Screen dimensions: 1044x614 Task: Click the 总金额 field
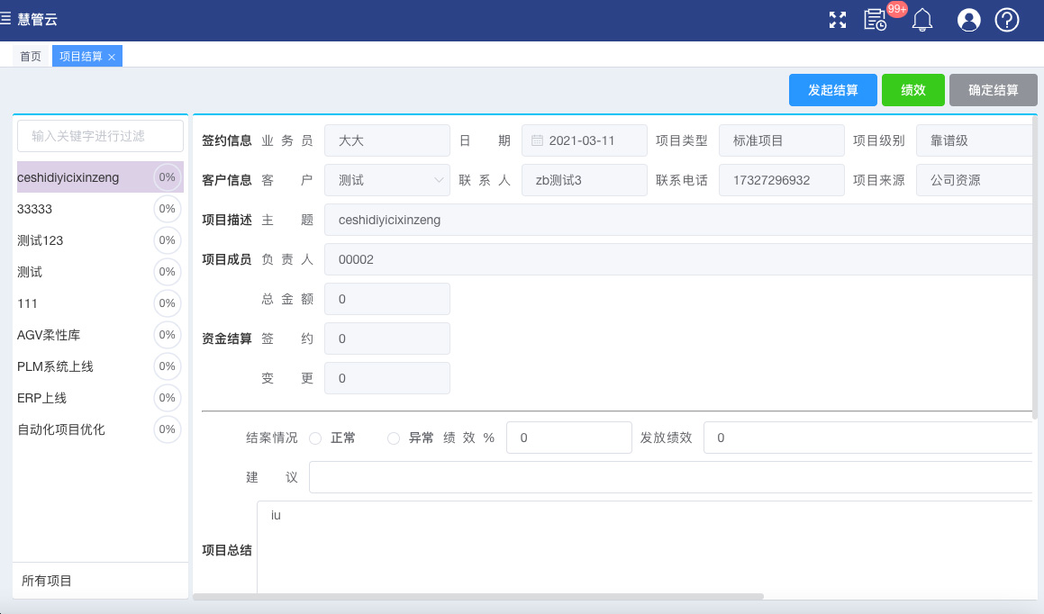[x=386, y=299]
